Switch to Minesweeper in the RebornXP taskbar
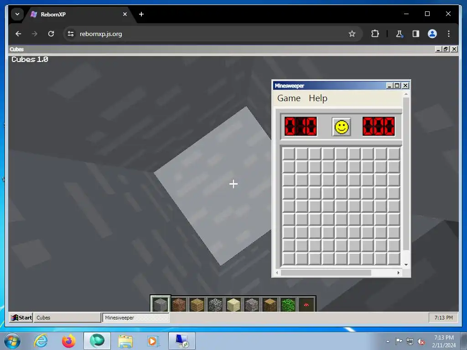Screen dimensions: 467x350 (x=136, y=318)
